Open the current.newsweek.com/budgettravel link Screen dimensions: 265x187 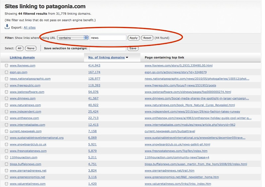[170, 131]
